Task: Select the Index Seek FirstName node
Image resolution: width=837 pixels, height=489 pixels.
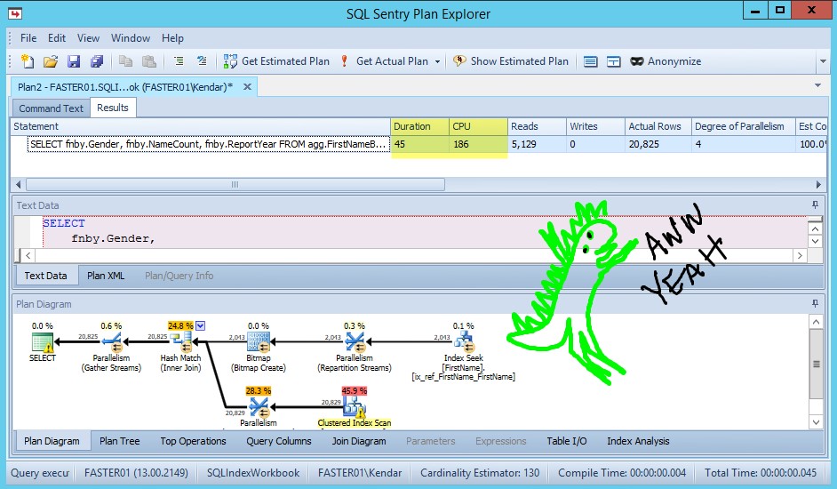Action: [x=463, y=351]
